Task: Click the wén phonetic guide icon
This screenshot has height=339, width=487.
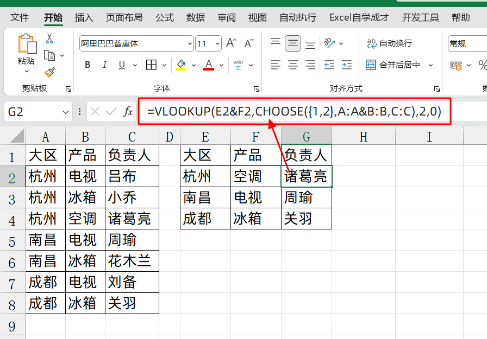Action: tap(238, 65)
